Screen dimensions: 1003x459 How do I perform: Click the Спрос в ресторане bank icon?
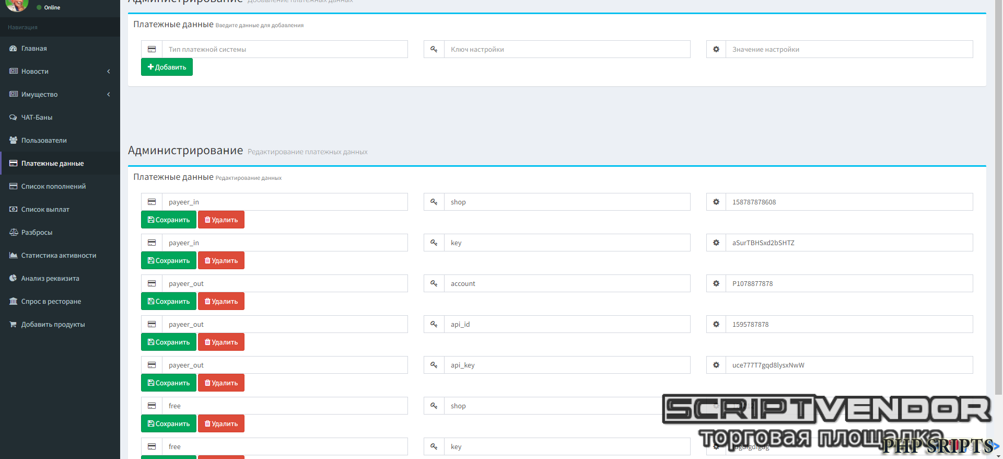point(13,302)
